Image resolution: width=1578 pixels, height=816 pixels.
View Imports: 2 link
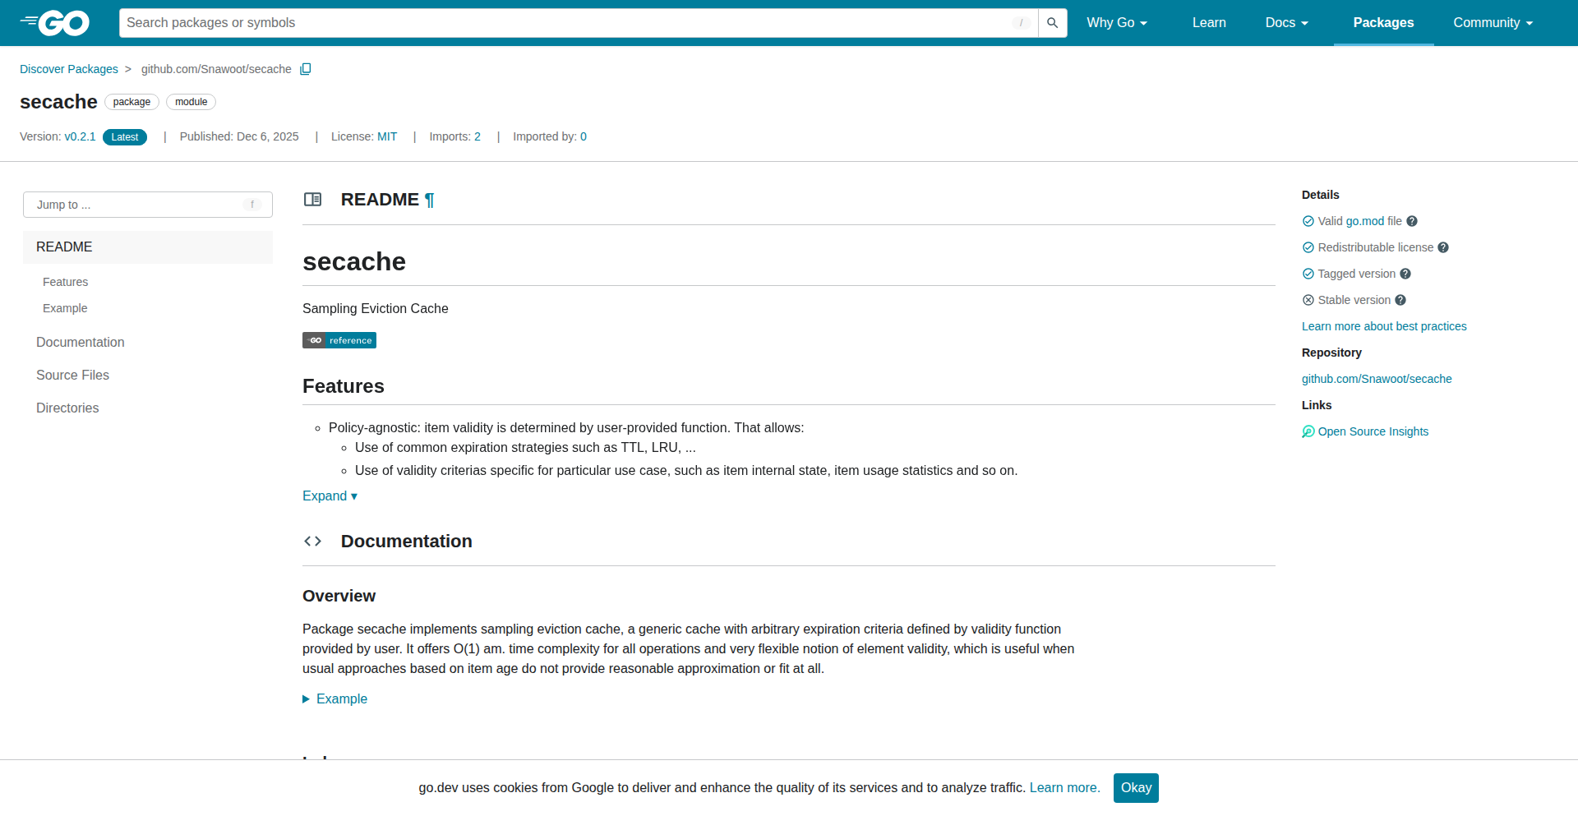(x=455, y=136)
